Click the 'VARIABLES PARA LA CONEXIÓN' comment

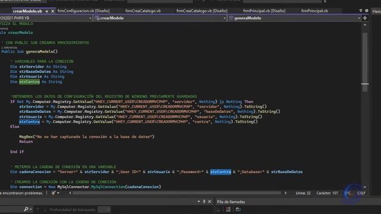point(42,62)
